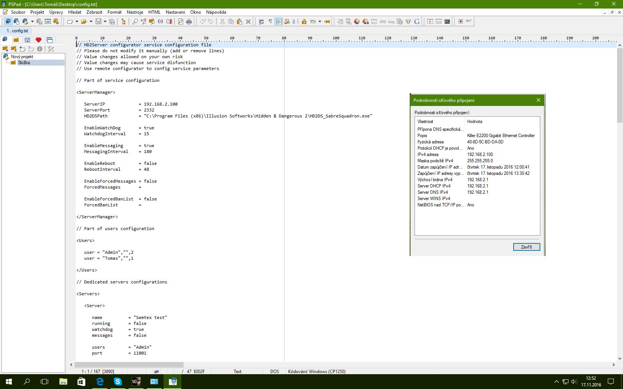Open the Save dropdown arrow

pos(105,21)
